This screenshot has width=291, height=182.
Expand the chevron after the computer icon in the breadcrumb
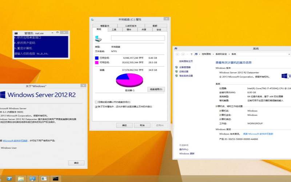(x=199, y=54)
